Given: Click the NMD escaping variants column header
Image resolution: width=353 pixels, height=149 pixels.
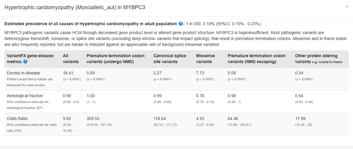Looking at the screenshot, I should coord(257,59).
